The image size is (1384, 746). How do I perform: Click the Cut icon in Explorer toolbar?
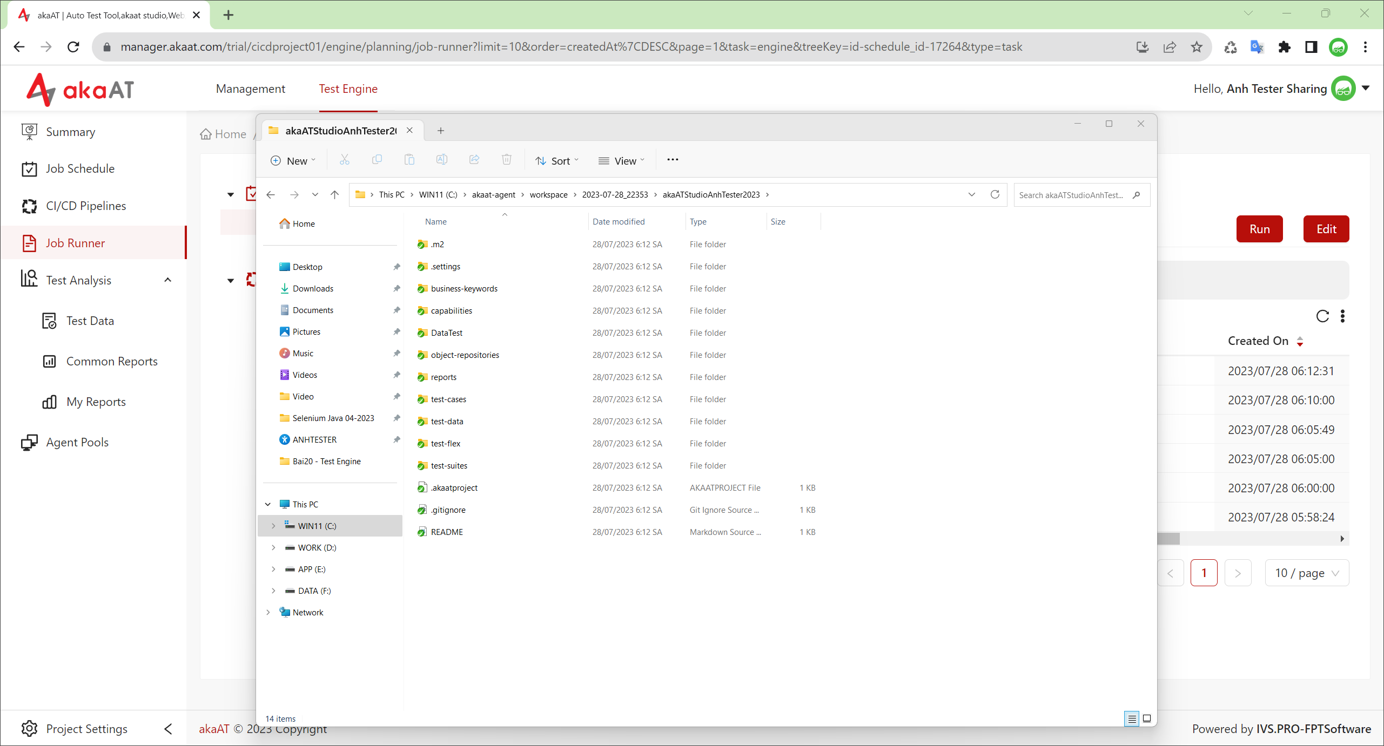pyautogui.click(x=344, y=160)
